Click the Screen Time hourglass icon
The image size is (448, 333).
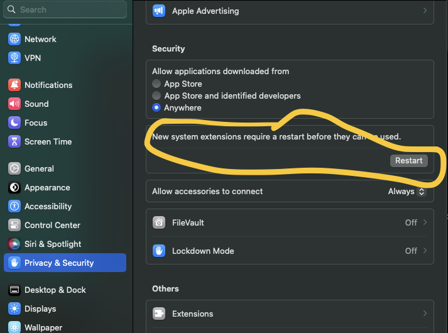click(14, 141)
